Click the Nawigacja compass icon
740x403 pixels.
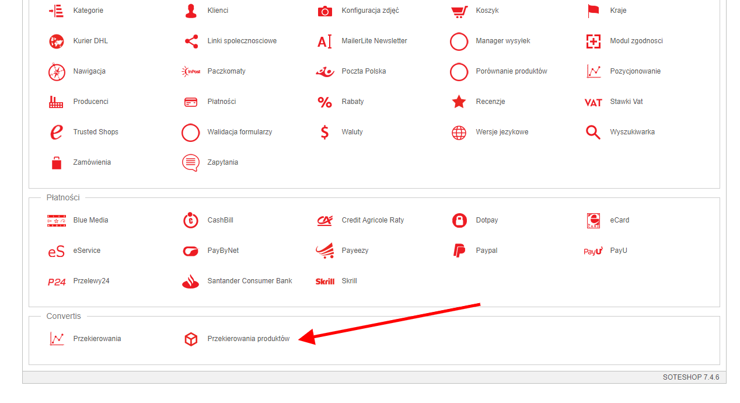pos(57,71)
